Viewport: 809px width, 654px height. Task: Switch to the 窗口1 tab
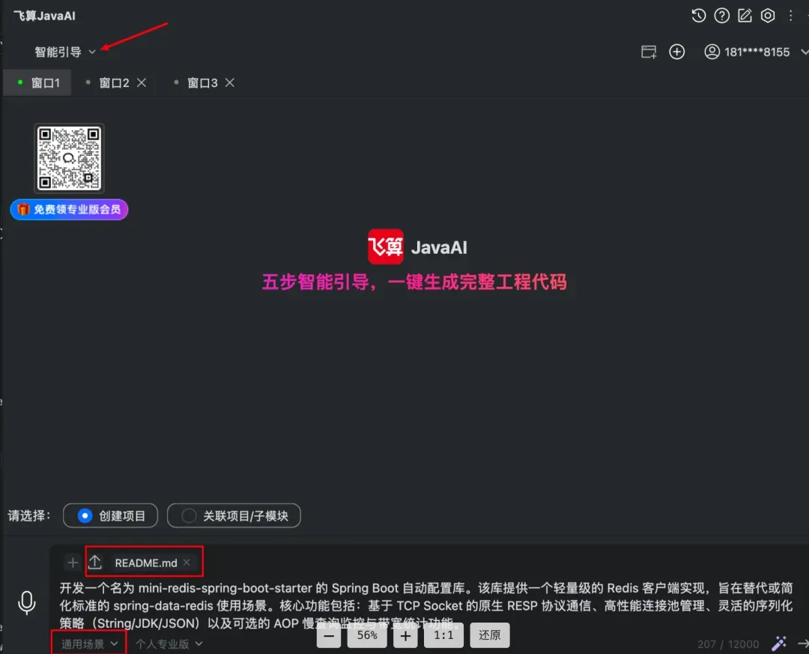click(39, 82)
